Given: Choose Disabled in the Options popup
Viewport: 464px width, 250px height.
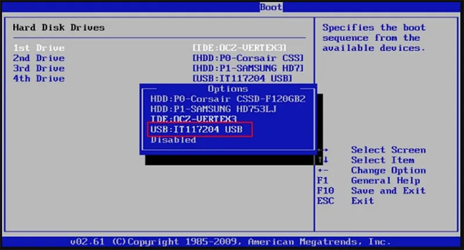Looking at the screenshot, I should (173, 140).
